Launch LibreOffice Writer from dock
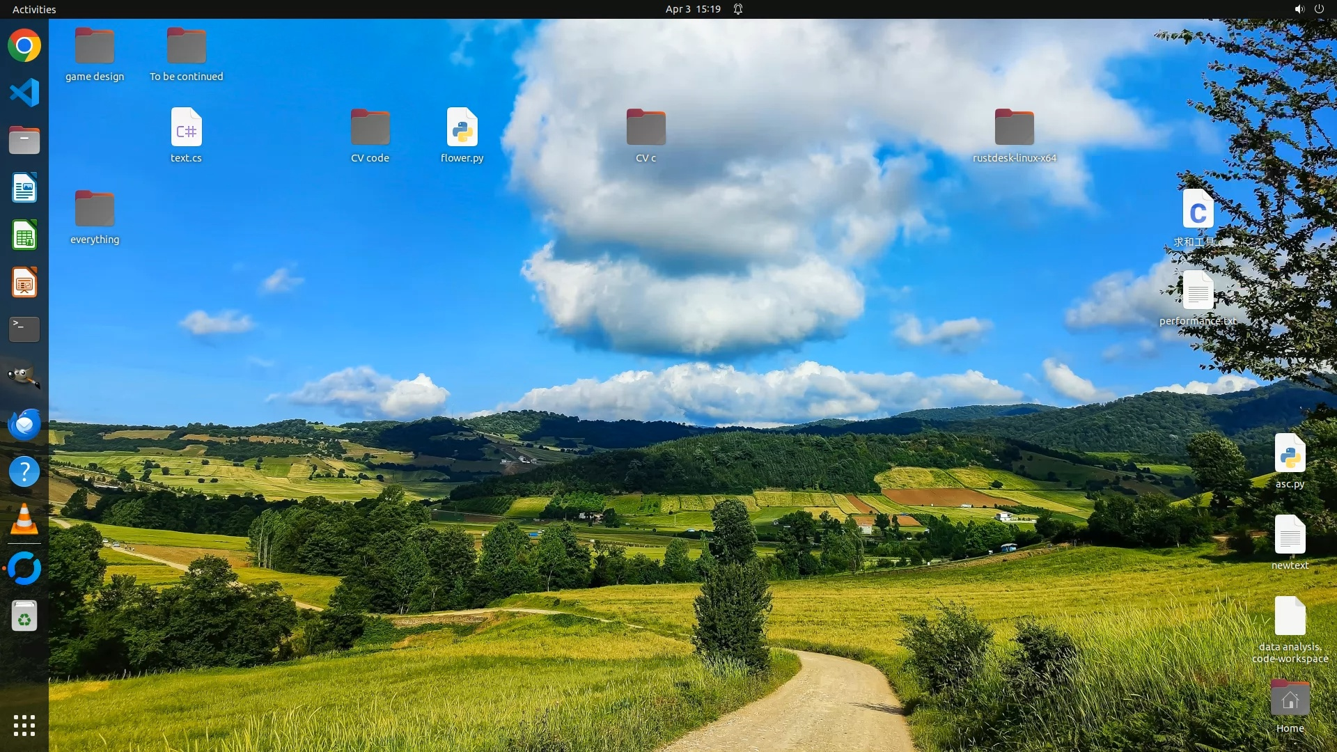 (x=24, y=188)
